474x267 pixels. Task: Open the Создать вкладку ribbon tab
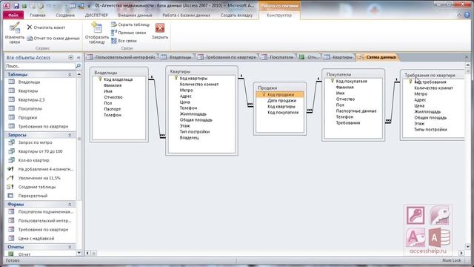[x=236, y=15]
